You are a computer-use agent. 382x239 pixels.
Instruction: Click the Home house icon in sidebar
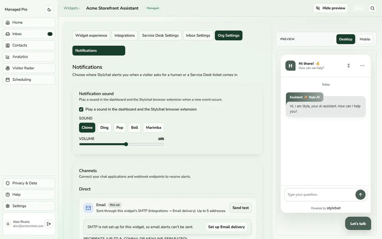(8, 22)
